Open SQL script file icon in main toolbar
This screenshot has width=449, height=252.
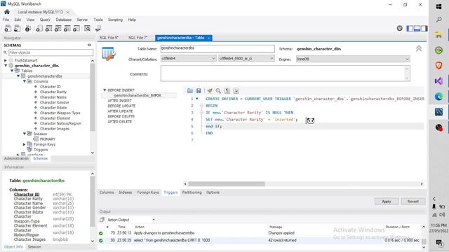coord(17,28)
